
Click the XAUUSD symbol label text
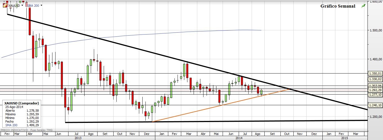coord(14,5)
